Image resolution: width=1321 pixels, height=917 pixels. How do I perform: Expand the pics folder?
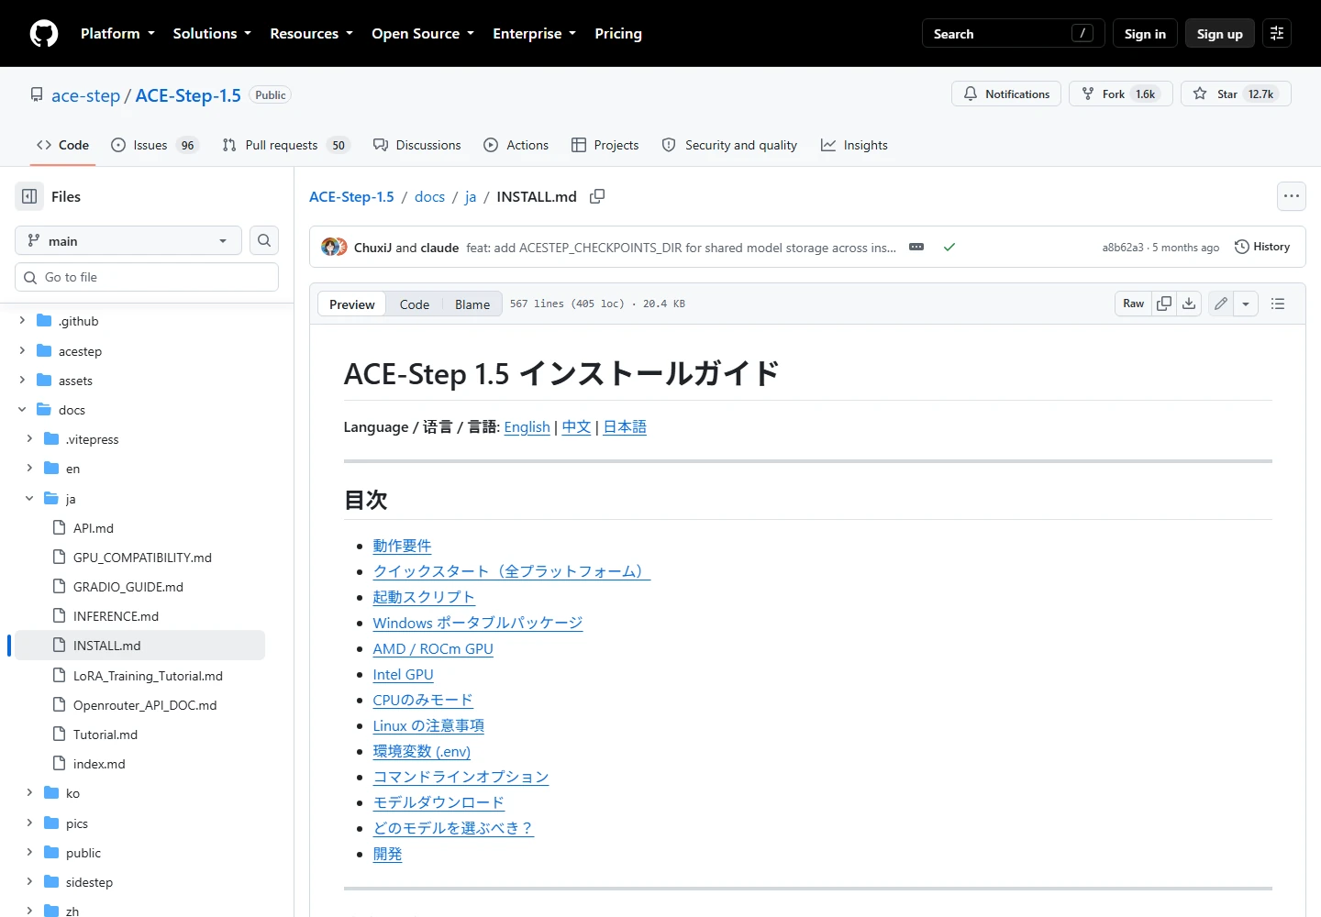(x=29, y=823)
